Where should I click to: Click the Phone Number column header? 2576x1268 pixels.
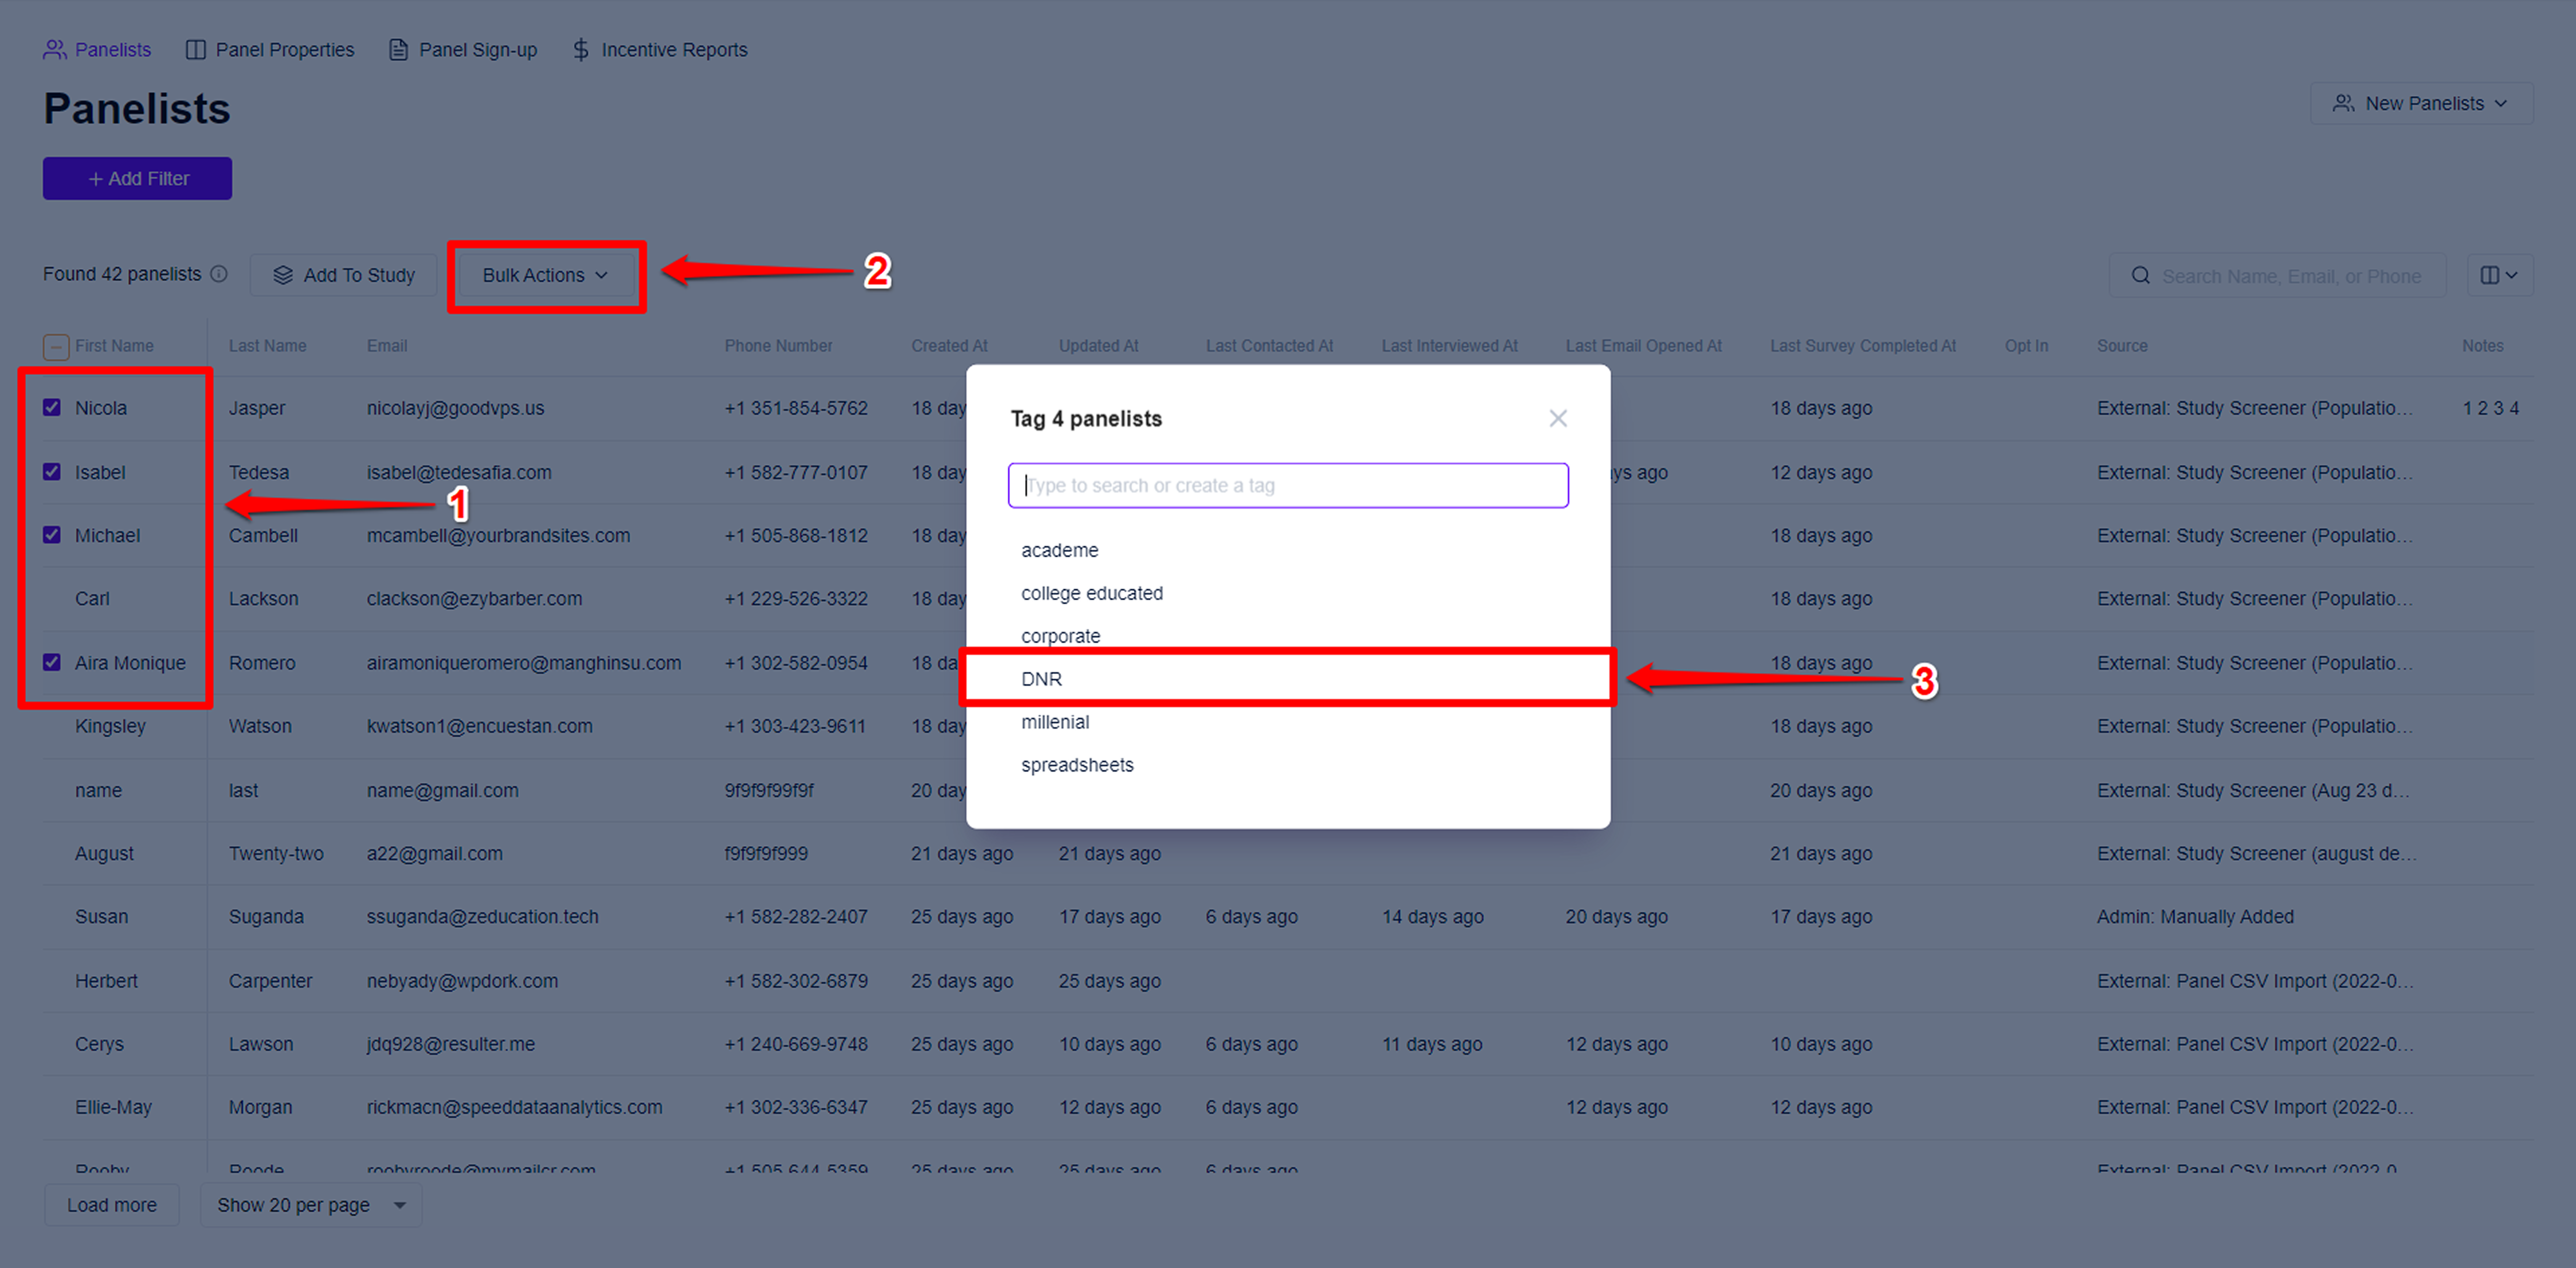(778, 346)
